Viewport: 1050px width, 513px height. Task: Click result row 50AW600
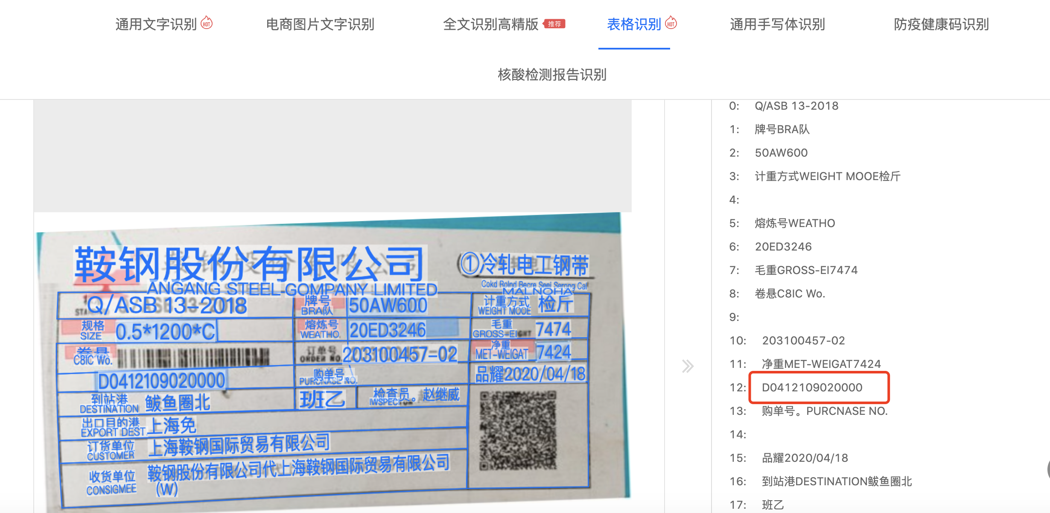[781, 153]
